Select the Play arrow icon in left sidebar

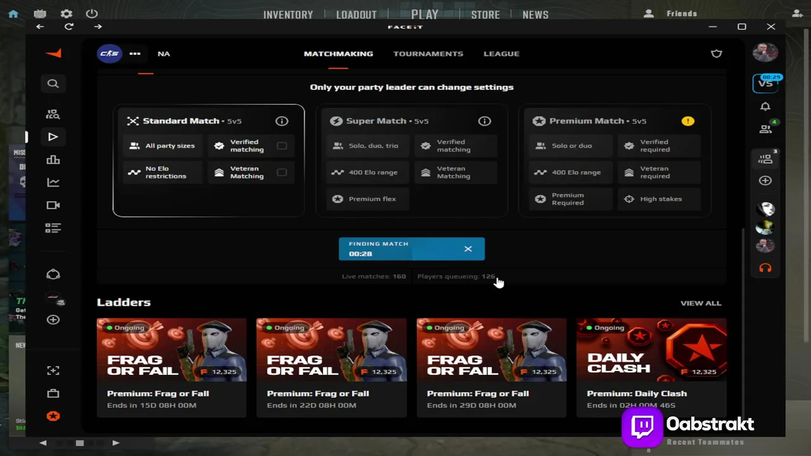(53, 137)
